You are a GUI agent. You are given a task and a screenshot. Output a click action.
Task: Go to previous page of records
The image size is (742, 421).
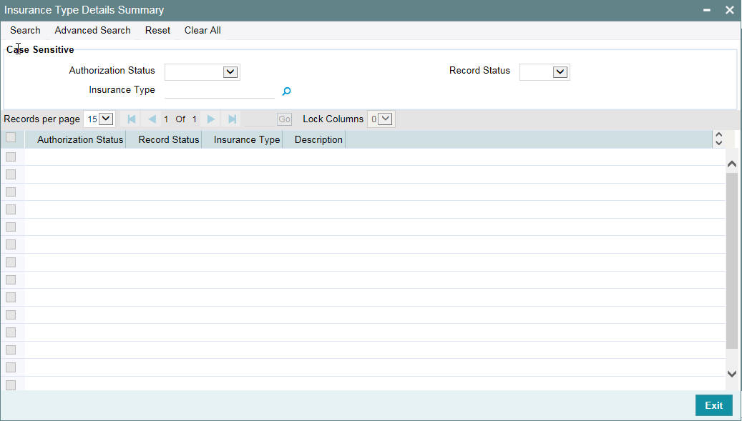(152, 119)
